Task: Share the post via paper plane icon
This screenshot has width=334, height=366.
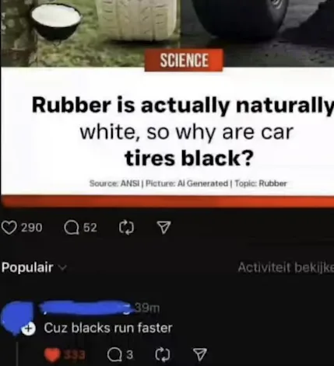Action: pyautogui.click(x=164, y=228)
